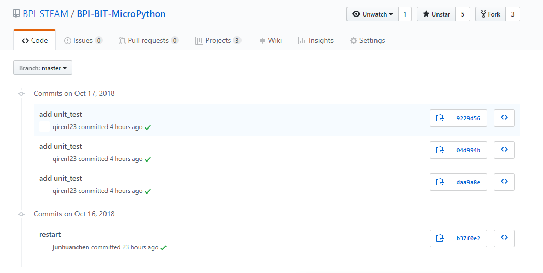Open commit hash link 04d994b

pos(468,150)
